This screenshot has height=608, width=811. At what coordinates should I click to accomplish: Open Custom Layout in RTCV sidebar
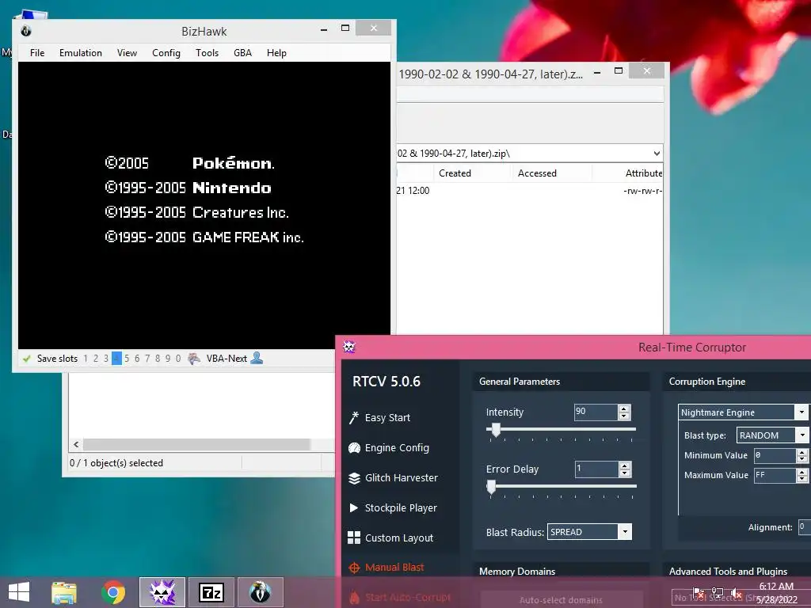399,538
